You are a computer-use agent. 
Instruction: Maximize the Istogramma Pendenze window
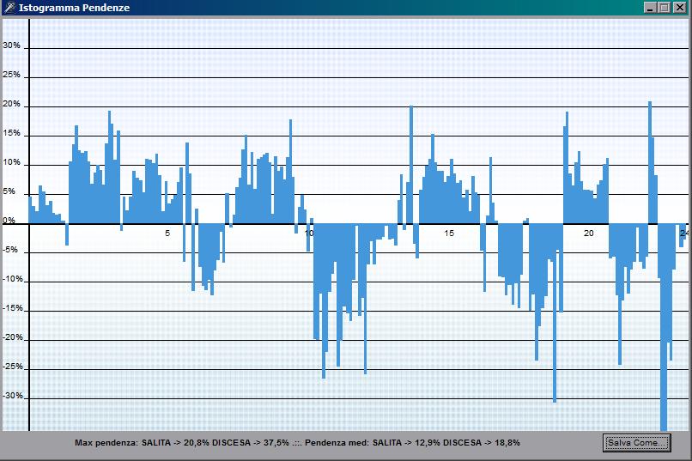click(x=665, y=8)
